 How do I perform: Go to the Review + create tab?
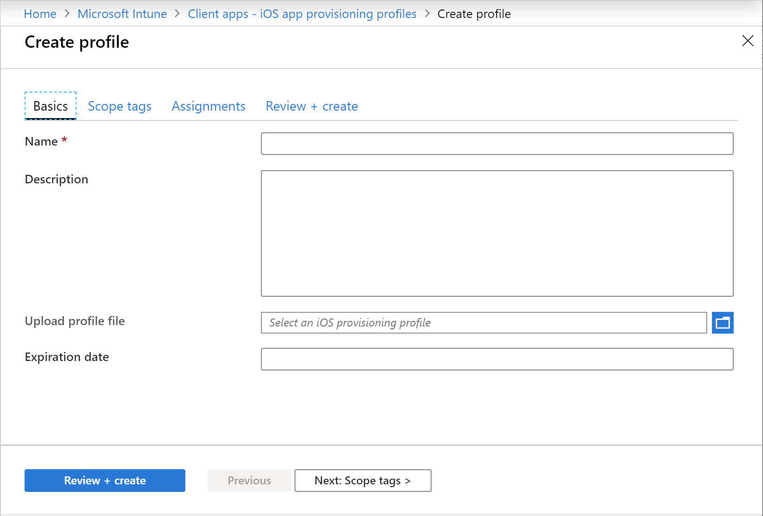coord(312,106)
